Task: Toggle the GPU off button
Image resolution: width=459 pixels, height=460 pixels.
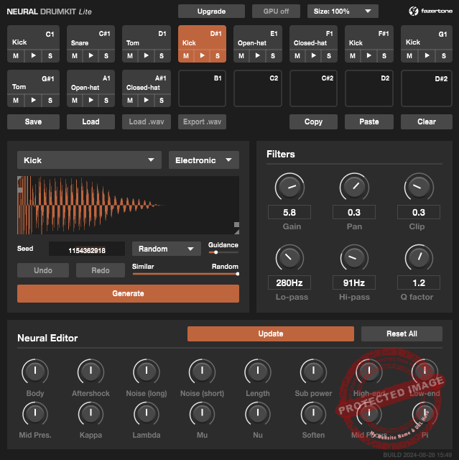Action: pyautogui.click(x=276, y=11)
